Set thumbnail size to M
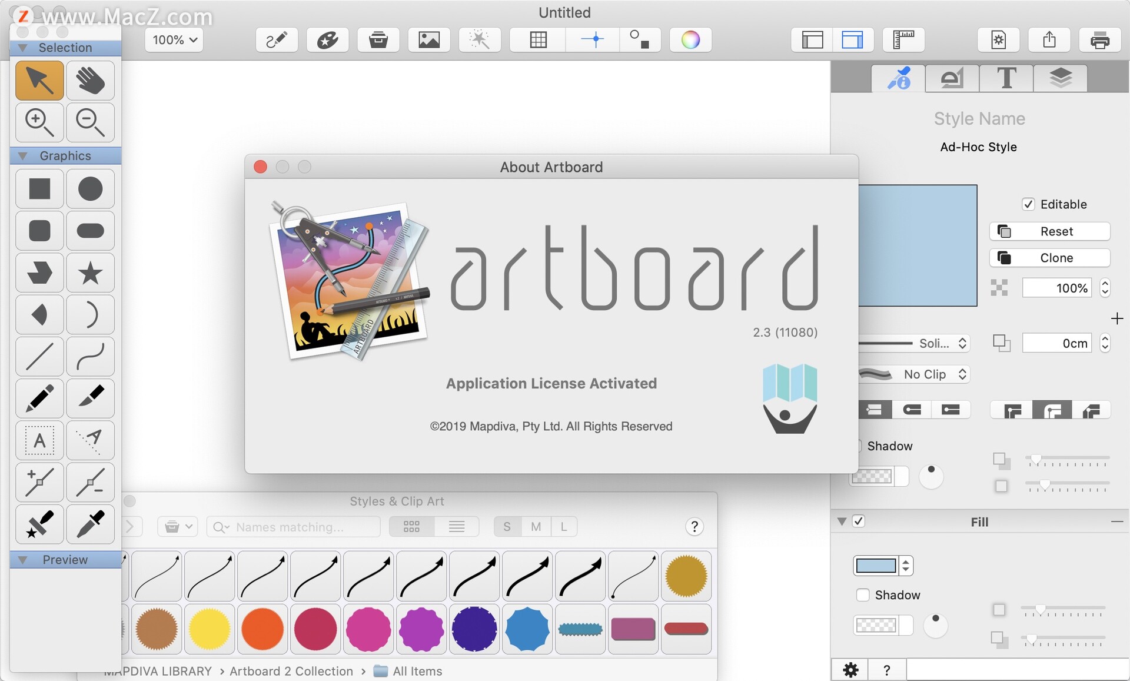 point(536,526)
